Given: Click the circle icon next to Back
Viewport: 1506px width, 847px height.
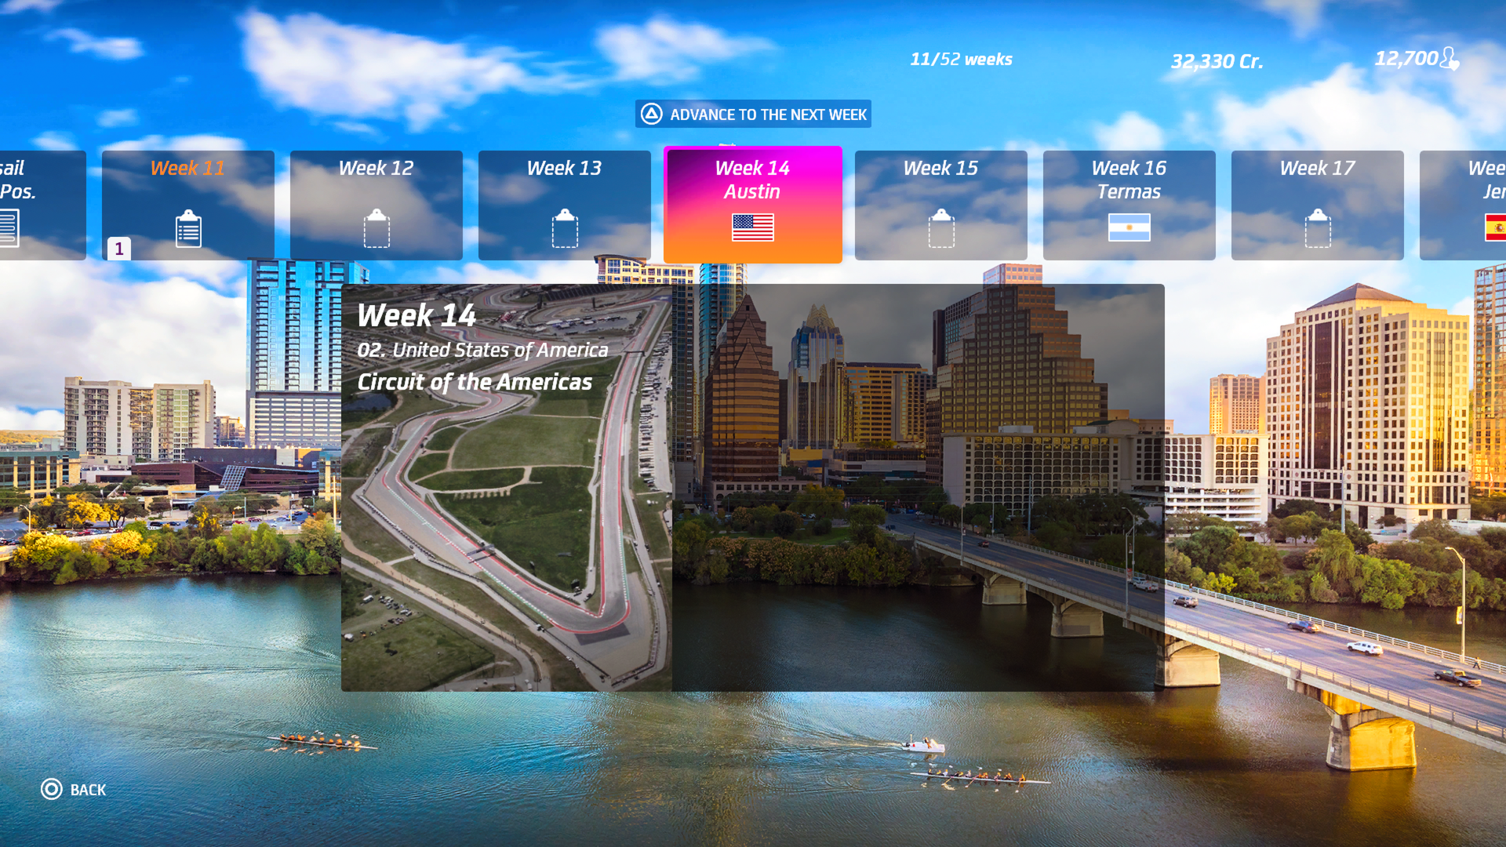Looking at the screenshot, I should point(52,789).
